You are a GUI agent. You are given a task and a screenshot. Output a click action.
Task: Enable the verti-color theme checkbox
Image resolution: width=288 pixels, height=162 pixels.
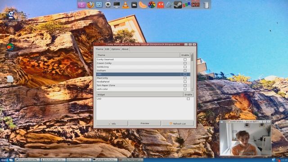click(x=185, y=89)
